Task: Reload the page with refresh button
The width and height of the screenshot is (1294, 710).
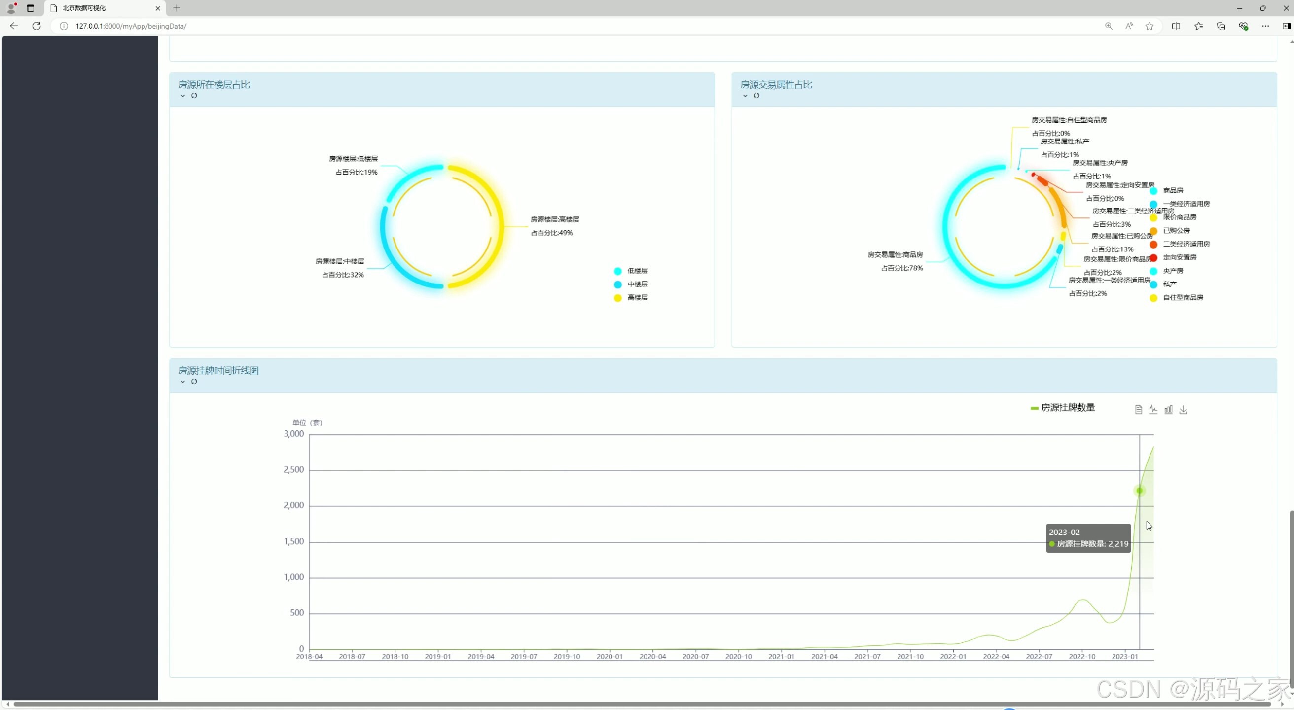Action: pos(36,26)
